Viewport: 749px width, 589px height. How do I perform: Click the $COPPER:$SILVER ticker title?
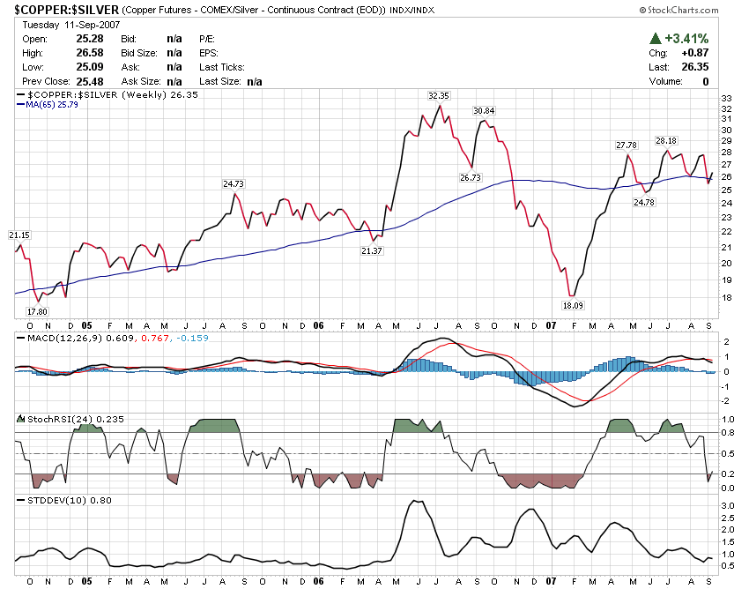click(x=61, y=10)
